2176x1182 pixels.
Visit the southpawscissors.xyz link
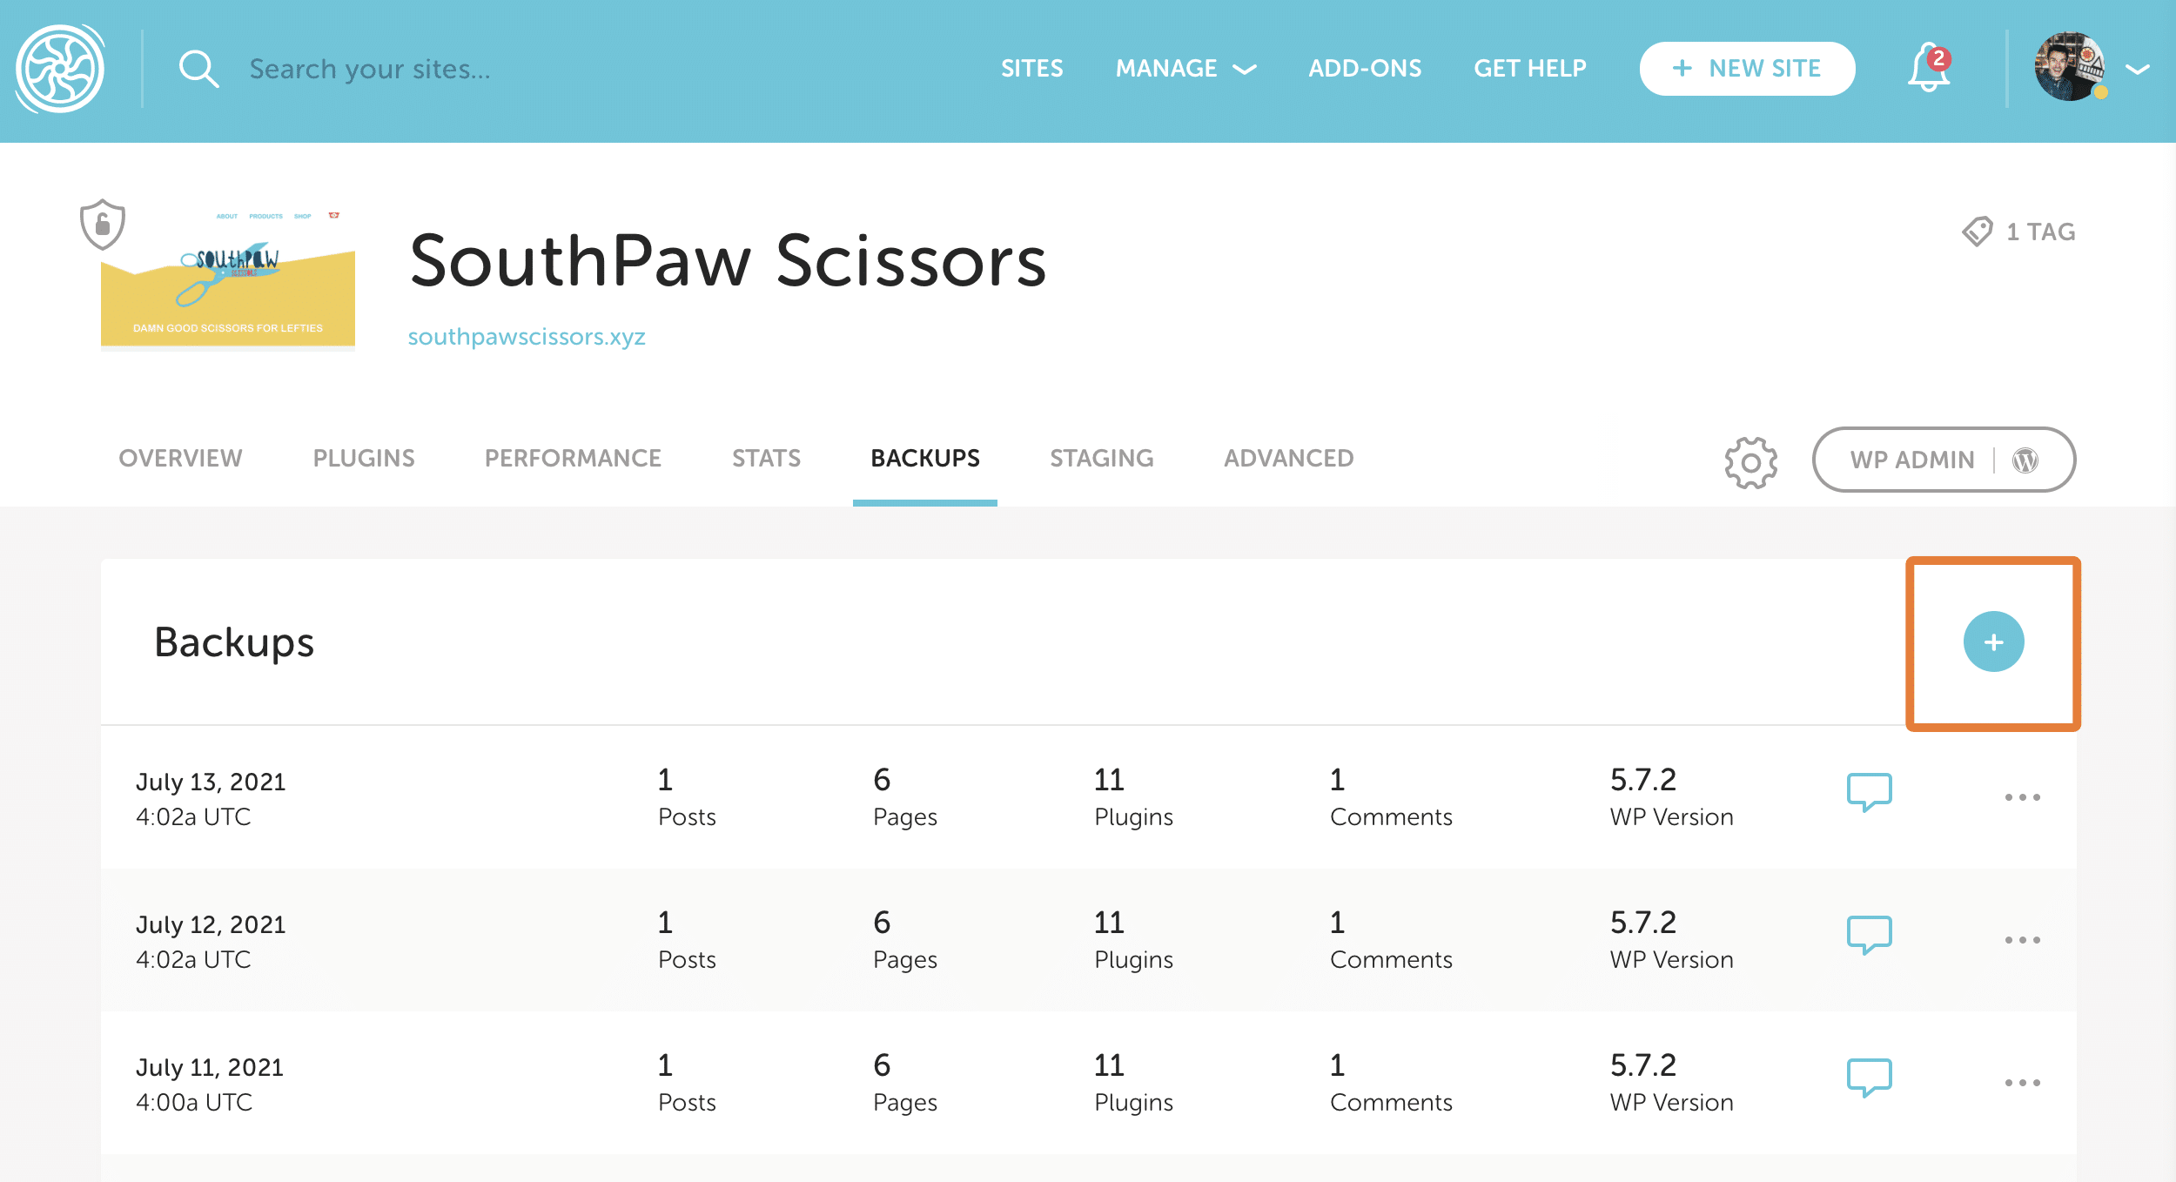527,337
